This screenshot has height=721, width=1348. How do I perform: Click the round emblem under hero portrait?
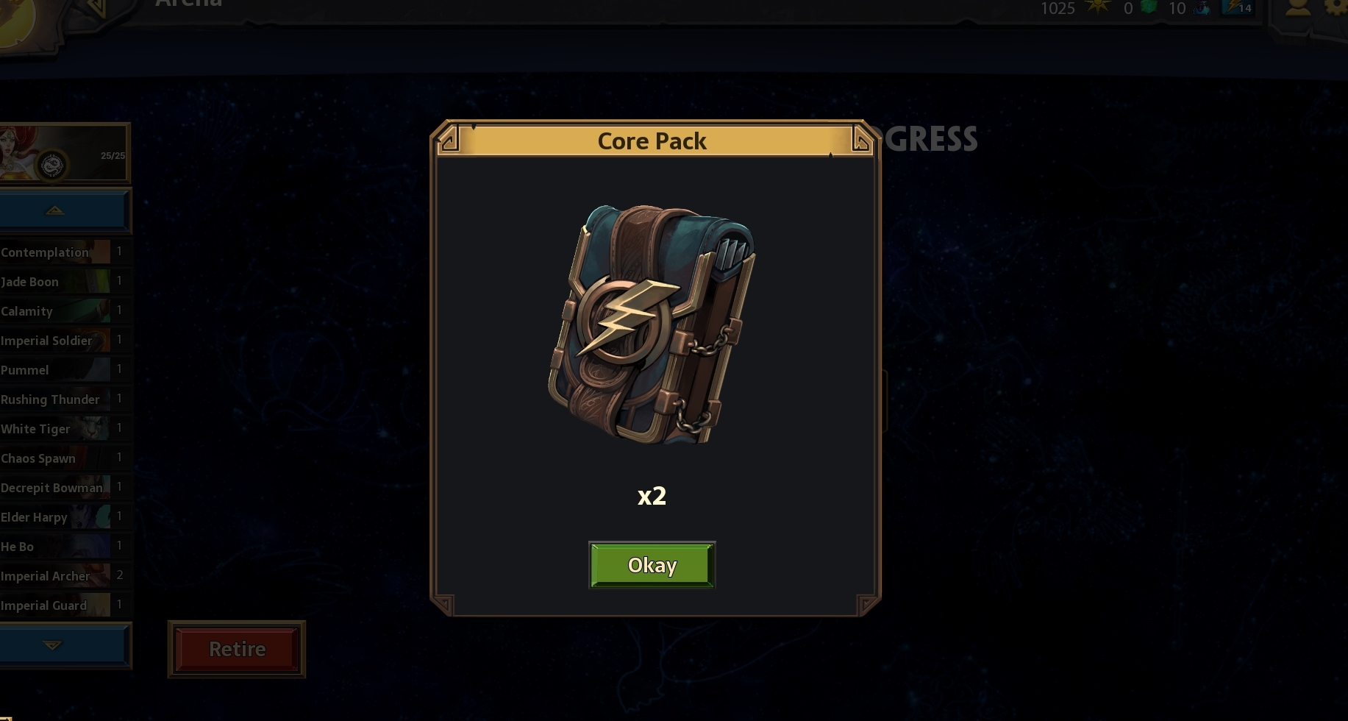coord(52,165)
